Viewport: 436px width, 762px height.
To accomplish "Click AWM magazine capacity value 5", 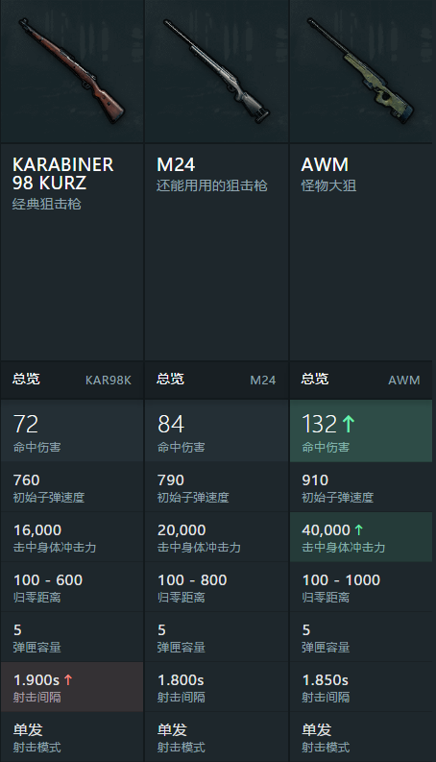I will tap(306, 629).
